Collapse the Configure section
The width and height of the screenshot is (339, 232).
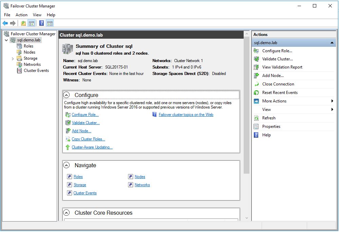(67, 95)
